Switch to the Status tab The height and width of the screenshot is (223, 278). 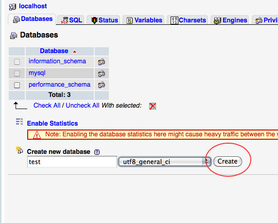coord(104,20)
